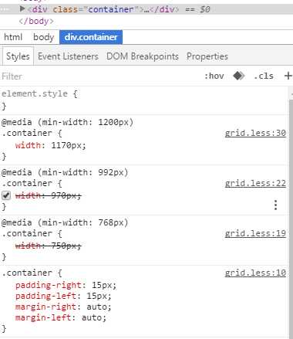The image size is (293, 339).
Task: Click the diamond pseudo-state icon
Action: pyautogui.click(x=238, y=76)
